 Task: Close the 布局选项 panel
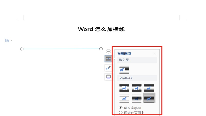155,53
